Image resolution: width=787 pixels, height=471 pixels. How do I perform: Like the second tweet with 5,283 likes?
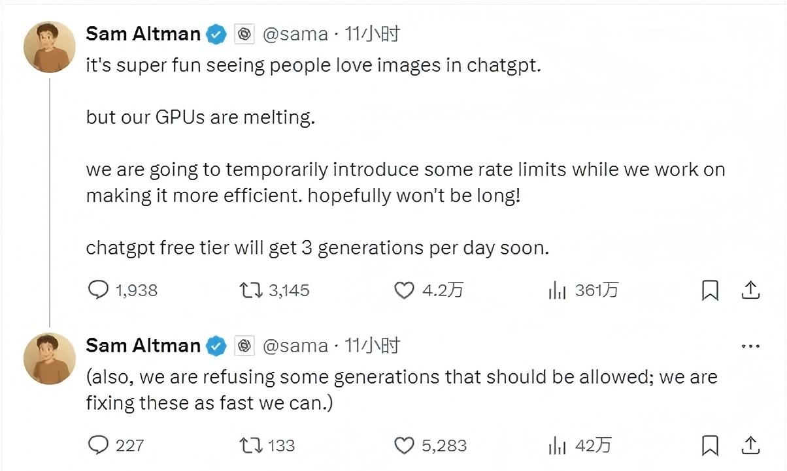(431, 446)
